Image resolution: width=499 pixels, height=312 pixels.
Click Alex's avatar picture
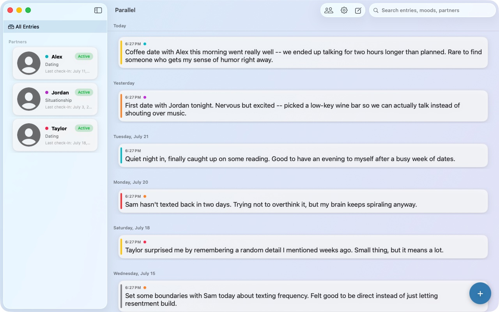pyautogui.click(x=29, y=63)
